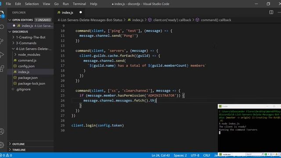The image size is (281, 158).
Task: Open the Source Control view icon
Action: coord(1,41)
